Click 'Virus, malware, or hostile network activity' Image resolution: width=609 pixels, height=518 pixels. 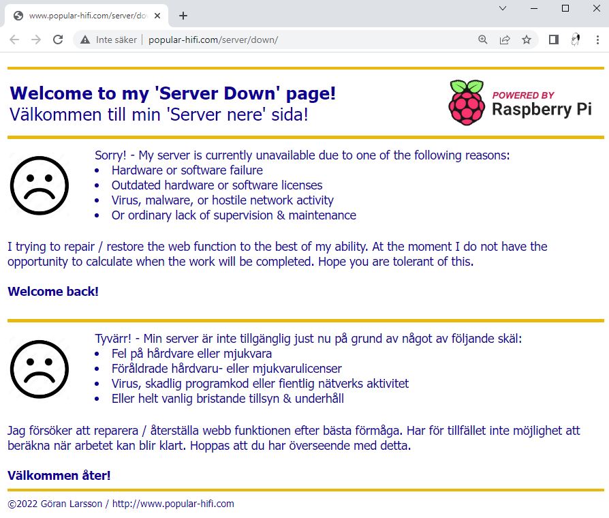click(222, 200)
